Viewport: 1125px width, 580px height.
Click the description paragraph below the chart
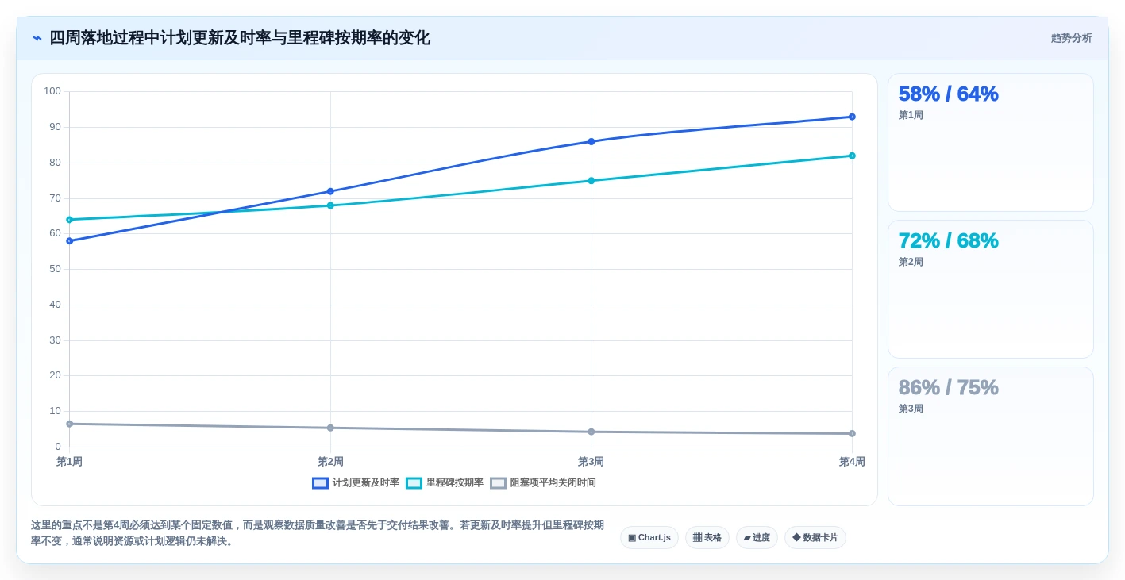tap(318, 533)
